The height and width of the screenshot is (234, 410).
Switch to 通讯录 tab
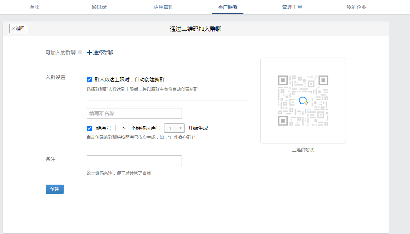99,7
